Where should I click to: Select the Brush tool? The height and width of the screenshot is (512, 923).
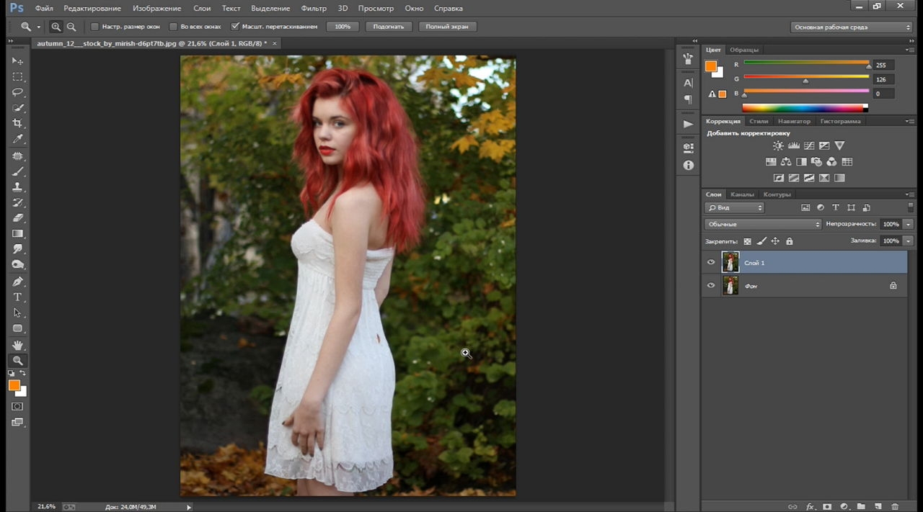click(x=18, y=171)
